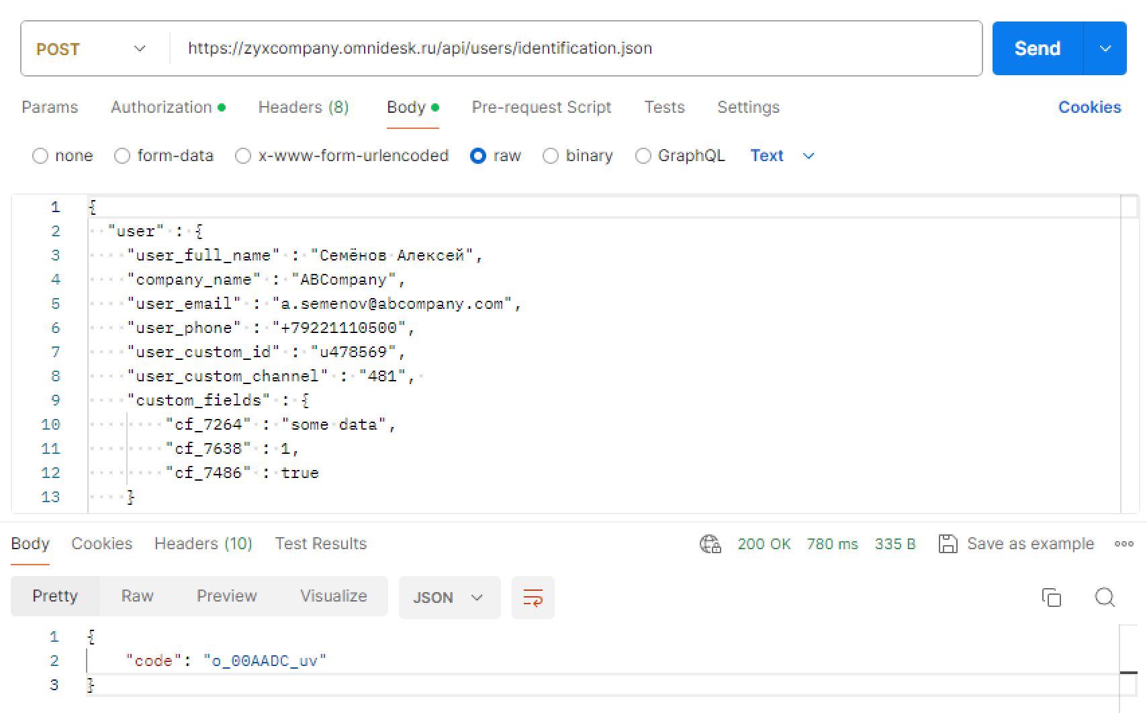
Task: Open the response Headers (10) tab
Action: pyautogui.click(x=203, y=544)
